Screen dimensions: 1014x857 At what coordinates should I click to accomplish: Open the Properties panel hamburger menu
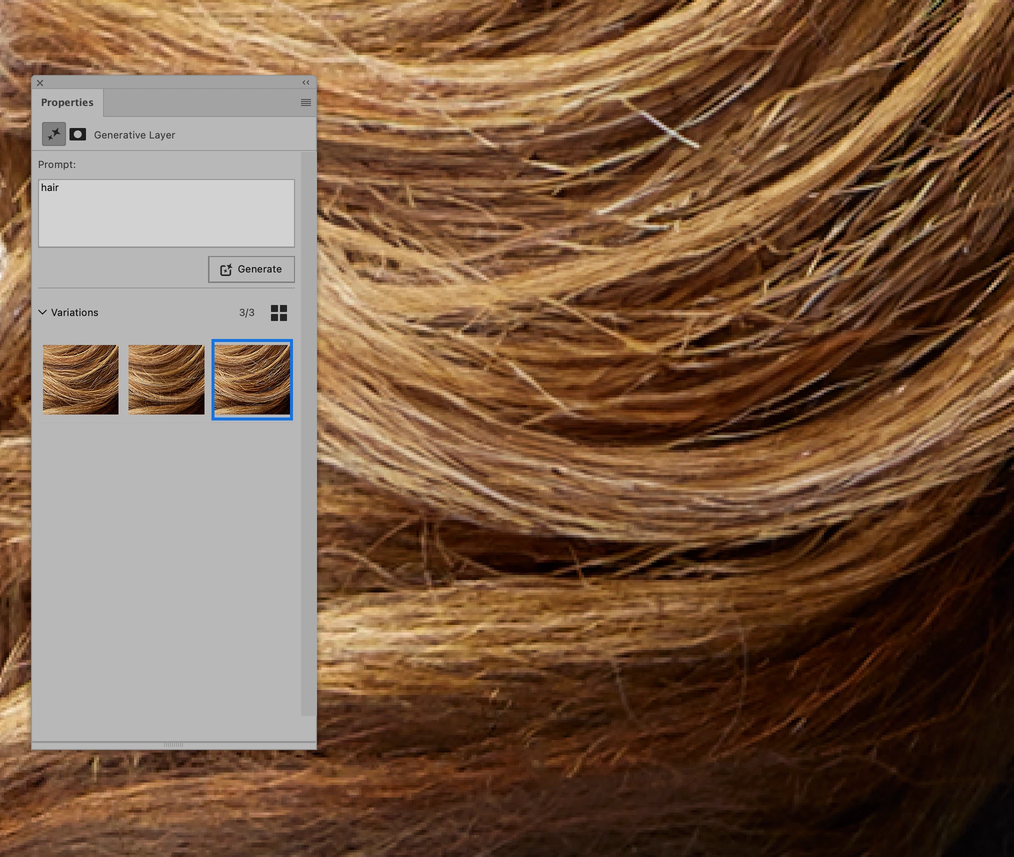(305, 102)
